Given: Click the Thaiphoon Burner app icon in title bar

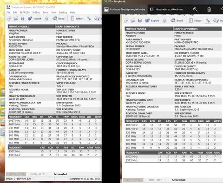Looking at the screenshot, I should (8, 7).
